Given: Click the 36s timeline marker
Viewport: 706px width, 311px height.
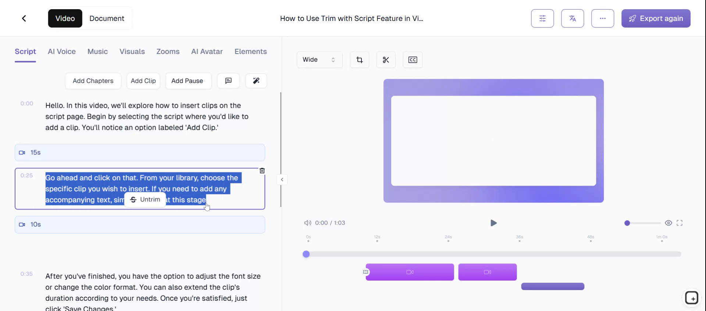Looking at the screenshot, I should coord(519,239).
